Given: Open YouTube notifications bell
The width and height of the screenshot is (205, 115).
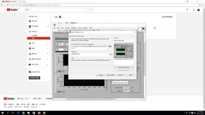Looking at the screenshot, I should point(194,10).
